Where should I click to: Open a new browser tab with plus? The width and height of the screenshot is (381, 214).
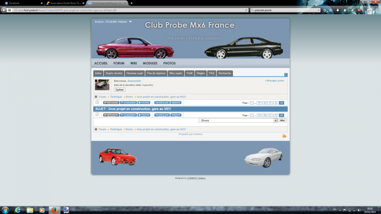pos(131,3)
